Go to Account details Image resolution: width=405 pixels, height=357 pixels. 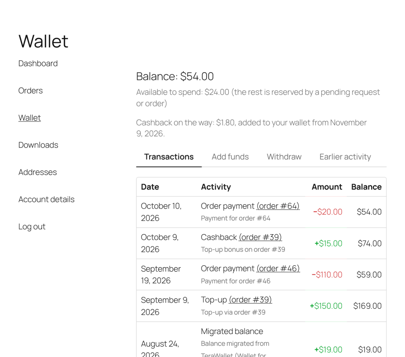coord(46,199)
